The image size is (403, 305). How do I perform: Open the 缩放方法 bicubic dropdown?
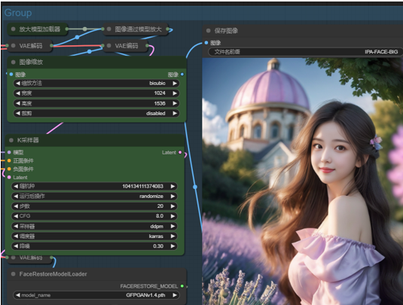[96, 84]
